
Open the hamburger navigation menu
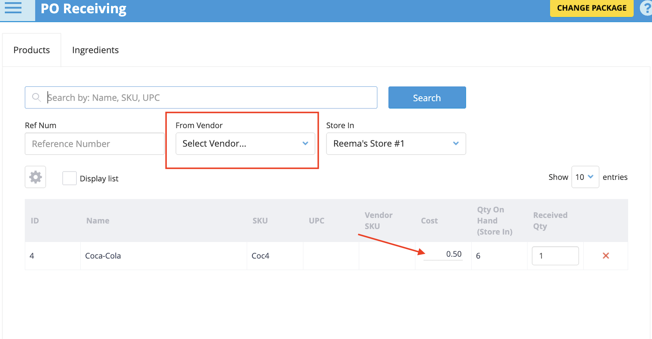tap(13, 8)
